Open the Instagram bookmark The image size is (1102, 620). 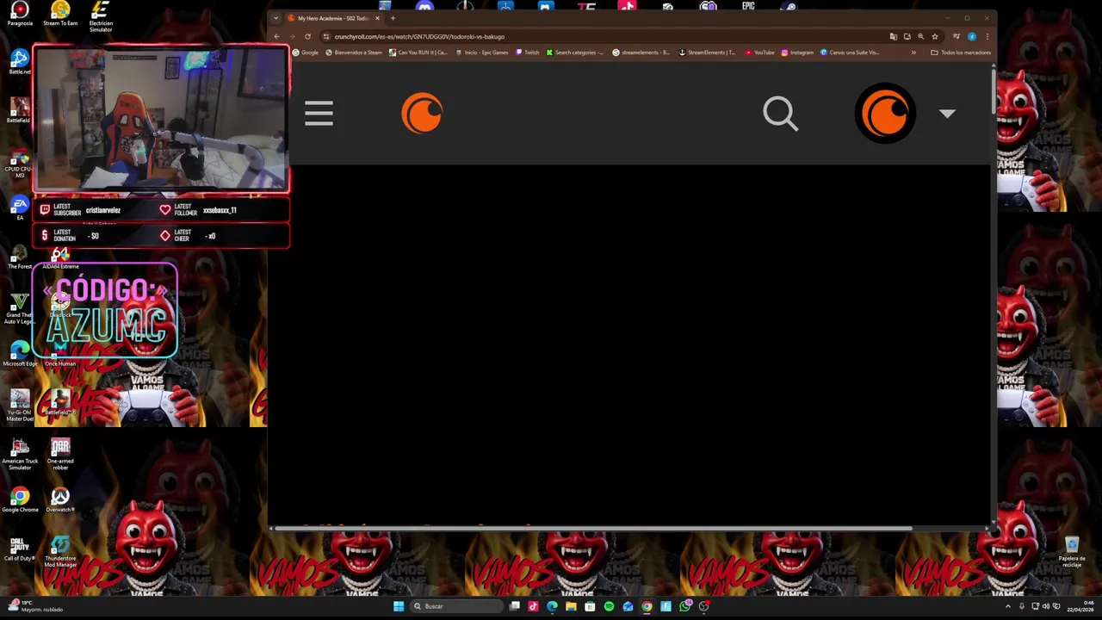coord(797,53)
